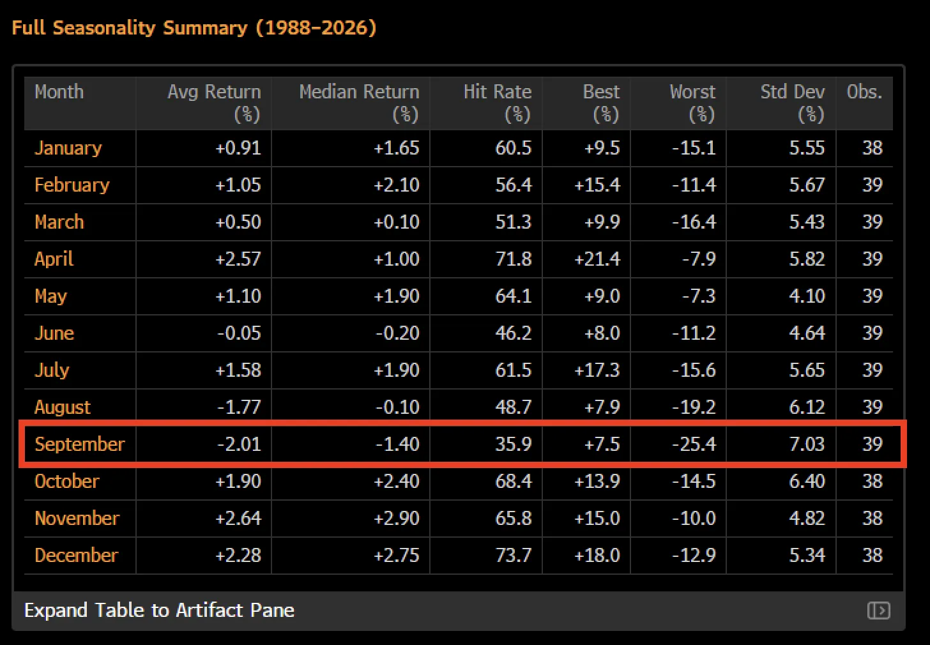Select the February row label
930x645 pixels.
pyautogui.click(x=72, y=185)
